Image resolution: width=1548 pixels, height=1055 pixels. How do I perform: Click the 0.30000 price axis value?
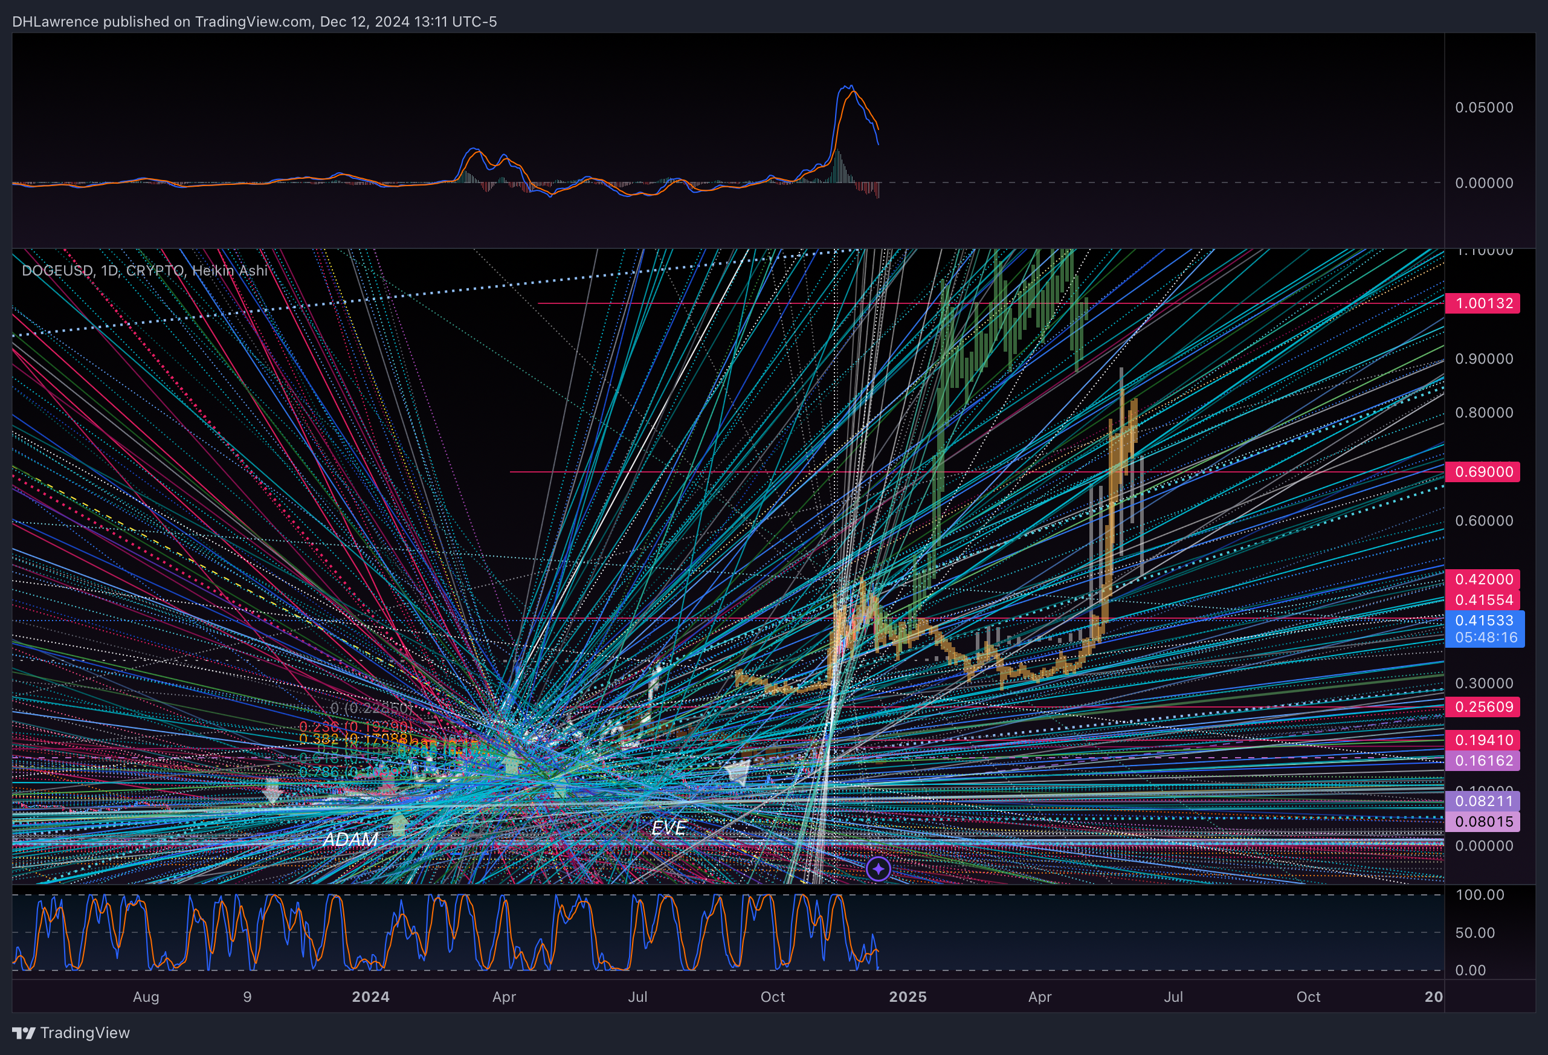pos(1484,683)
